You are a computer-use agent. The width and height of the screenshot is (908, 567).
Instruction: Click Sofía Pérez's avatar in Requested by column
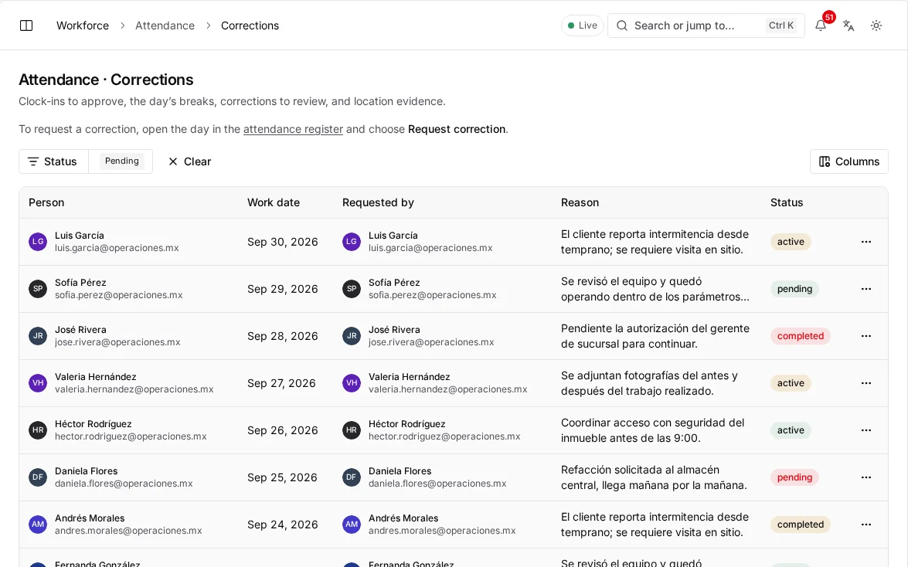[352, 289]
